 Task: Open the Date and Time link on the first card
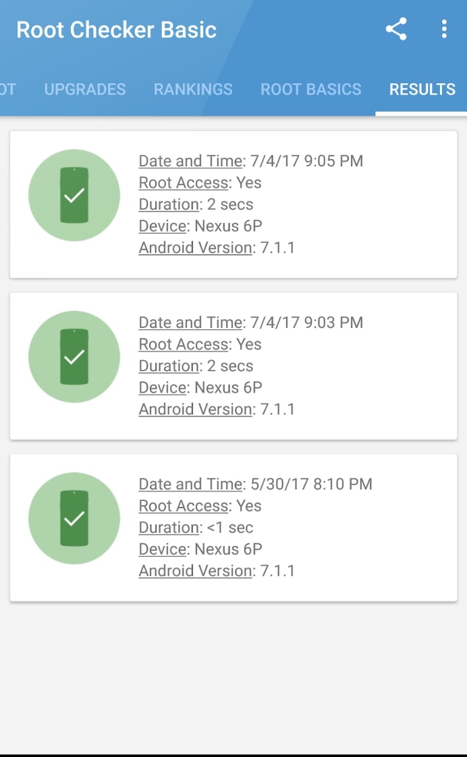(x=190, y=161)
